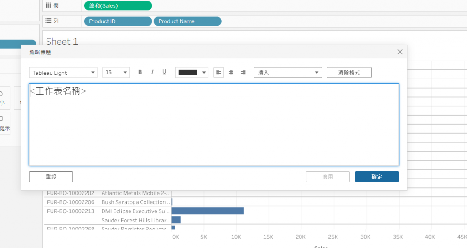Screen dimensions: 467x248
Task: Select Bush Saratoga Collection product name
Action: tap(136, 202)
